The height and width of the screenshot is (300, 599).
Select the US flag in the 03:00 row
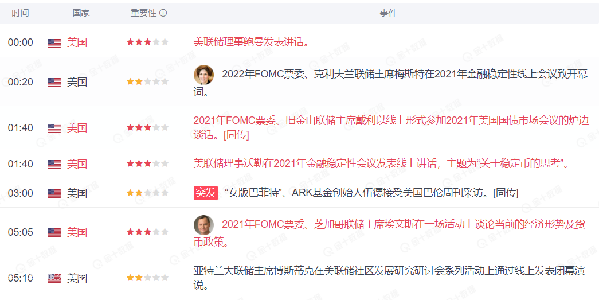tap(54, 193)
